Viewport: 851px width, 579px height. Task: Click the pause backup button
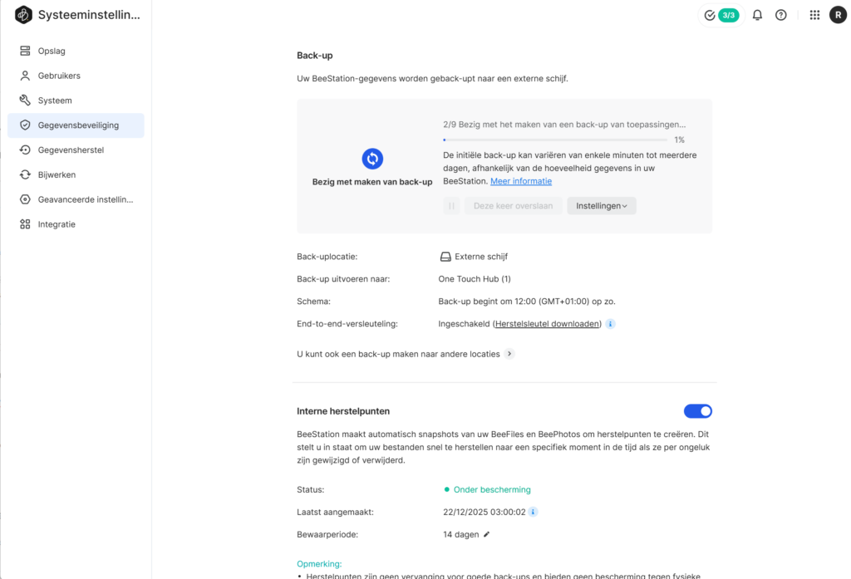451,206
